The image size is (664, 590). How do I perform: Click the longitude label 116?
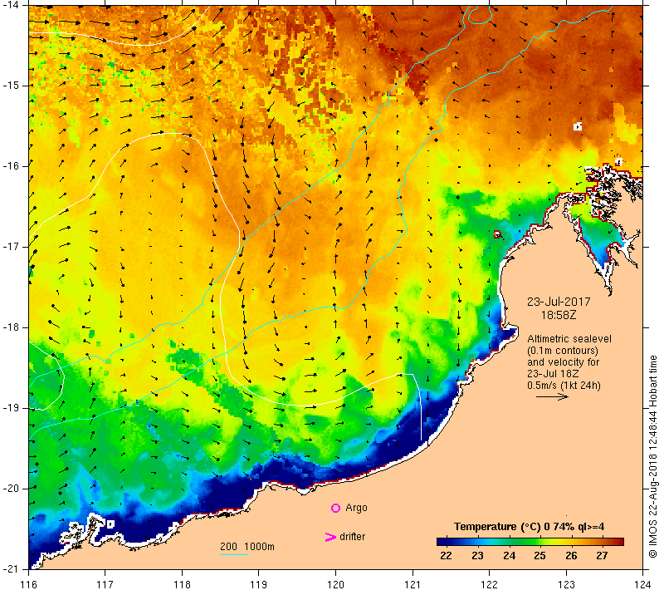click(28, 584)
